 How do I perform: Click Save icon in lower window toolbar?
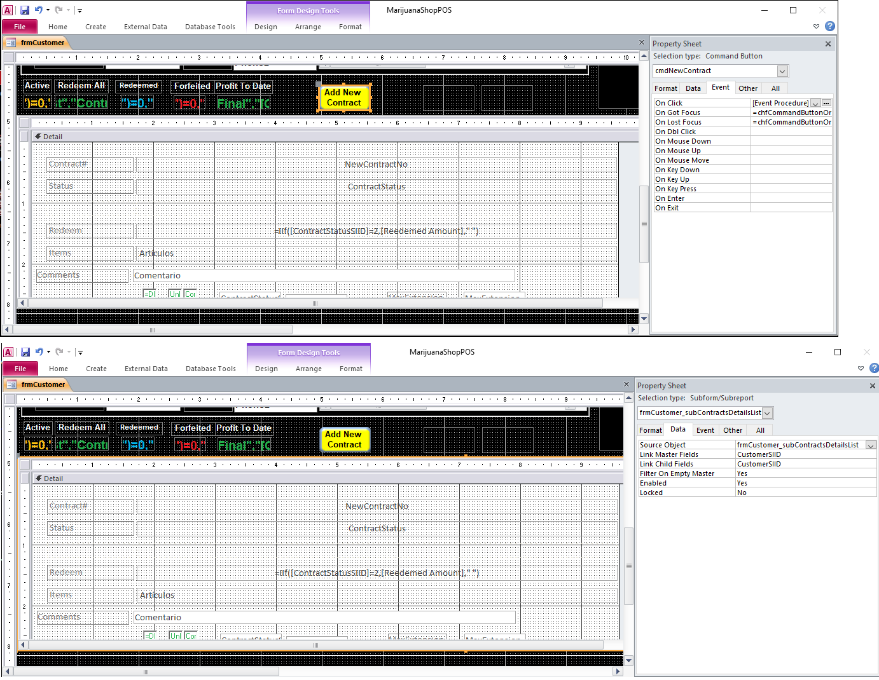coord(25,352)
